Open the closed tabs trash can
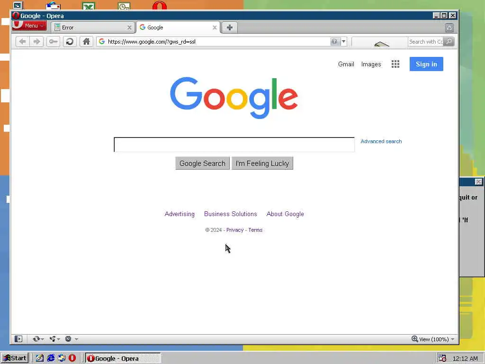 pos(449,28)
